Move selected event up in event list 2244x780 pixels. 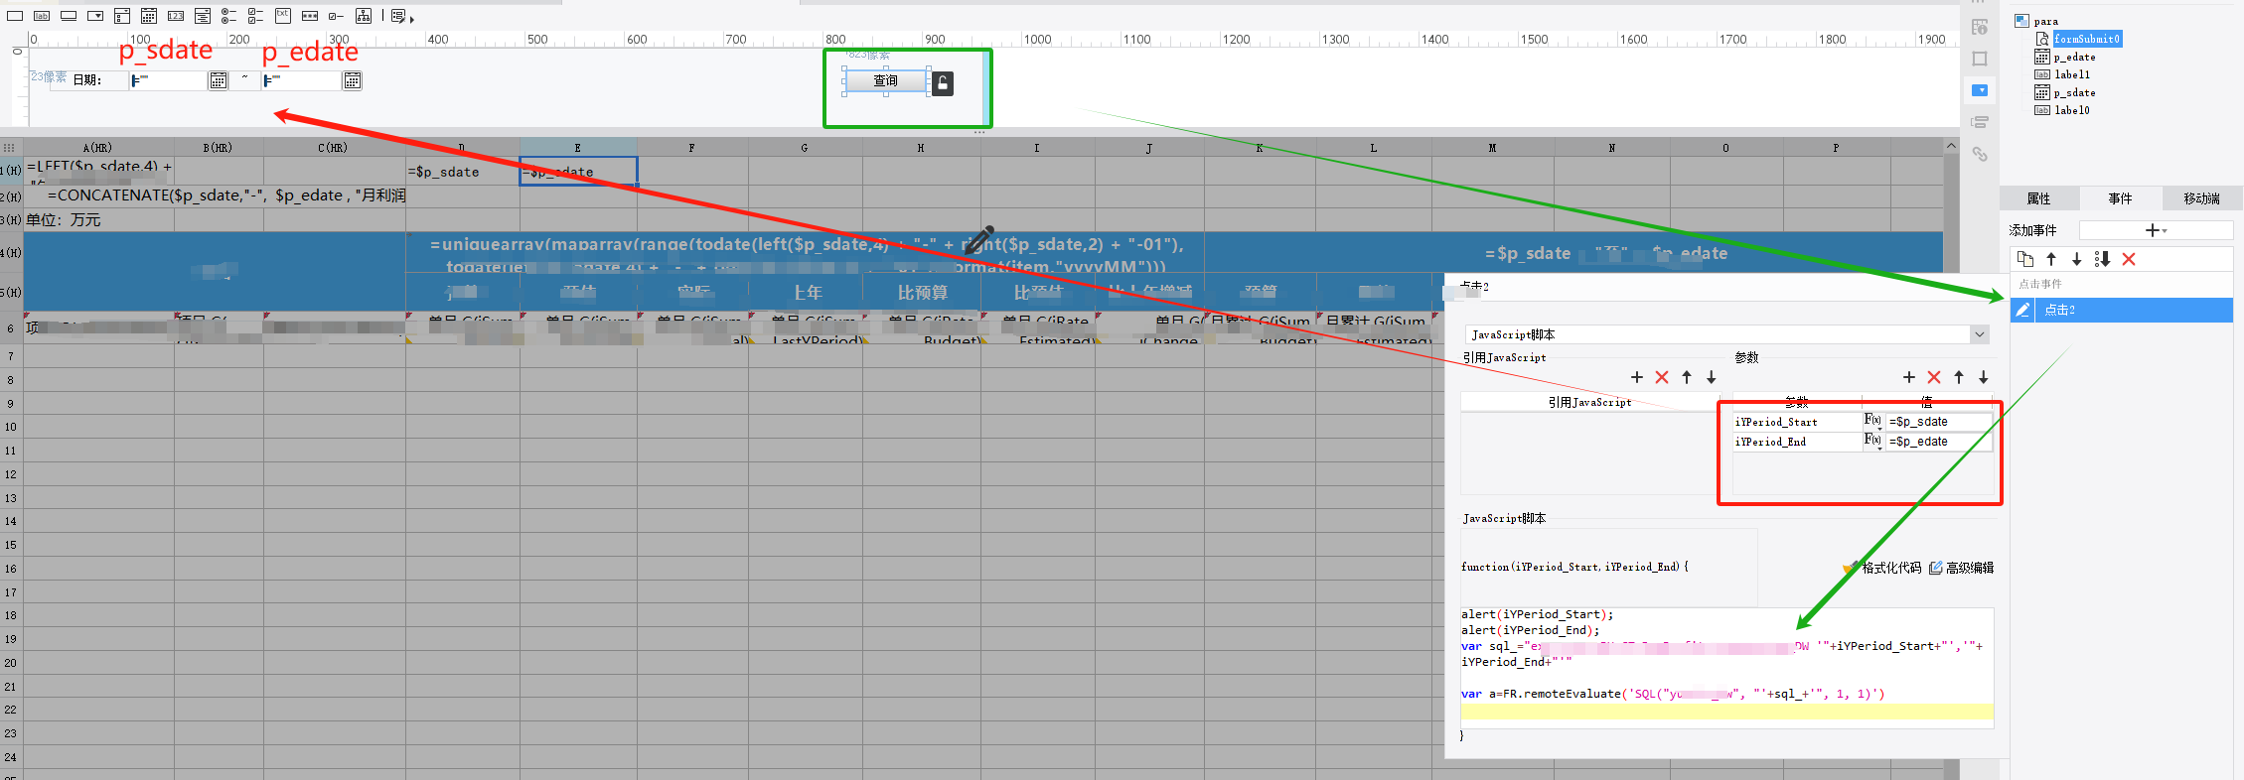click(2051, 259)
